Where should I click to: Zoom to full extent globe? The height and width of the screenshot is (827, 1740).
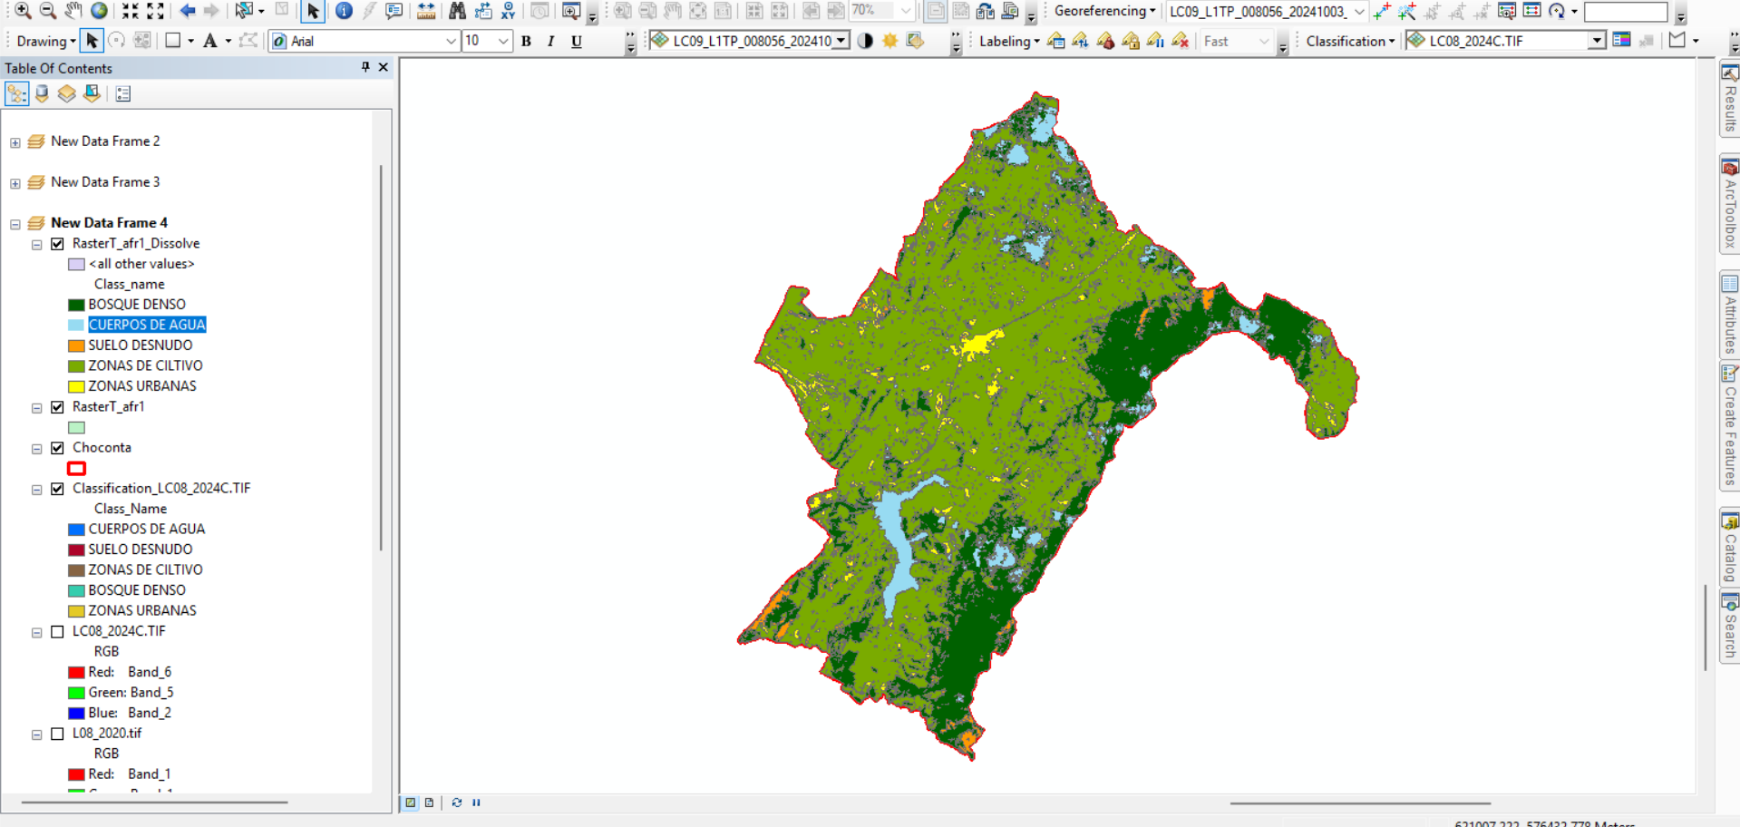(x=99, y=11)
